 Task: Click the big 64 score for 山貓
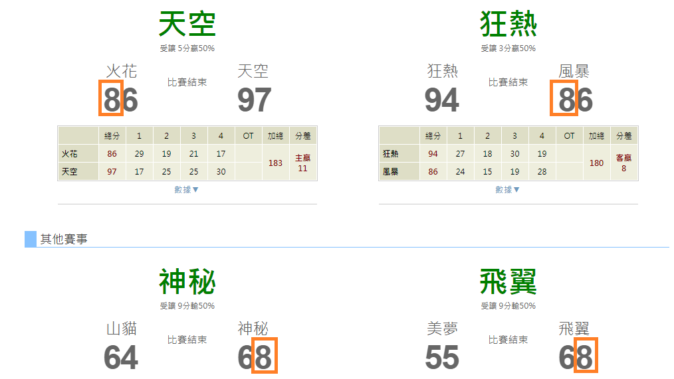click(x=121, y=358)
